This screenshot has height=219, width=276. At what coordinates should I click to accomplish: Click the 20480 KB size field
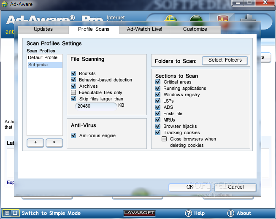96,106
